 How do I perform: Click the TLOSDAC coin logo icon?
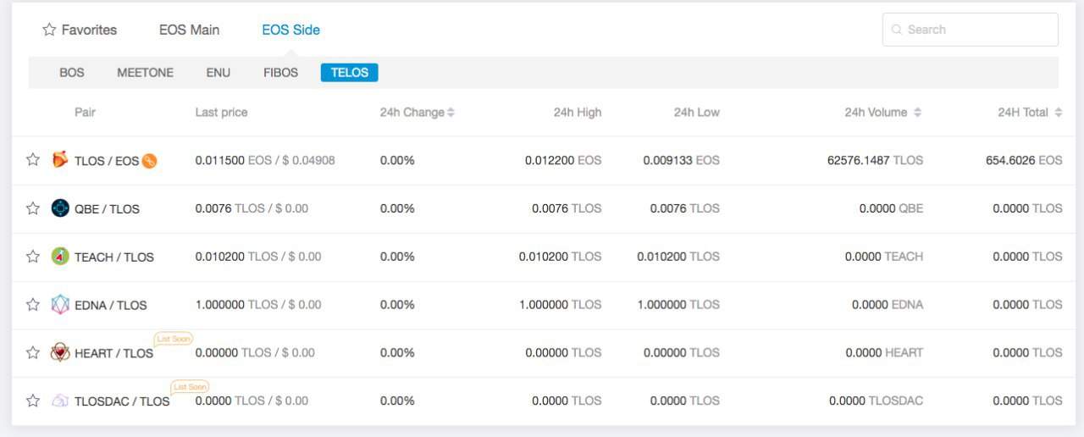point(60,401)
